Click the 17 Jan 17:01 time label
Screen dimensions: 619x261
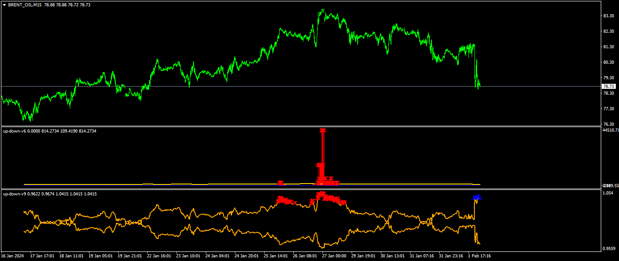coord(42,256)
